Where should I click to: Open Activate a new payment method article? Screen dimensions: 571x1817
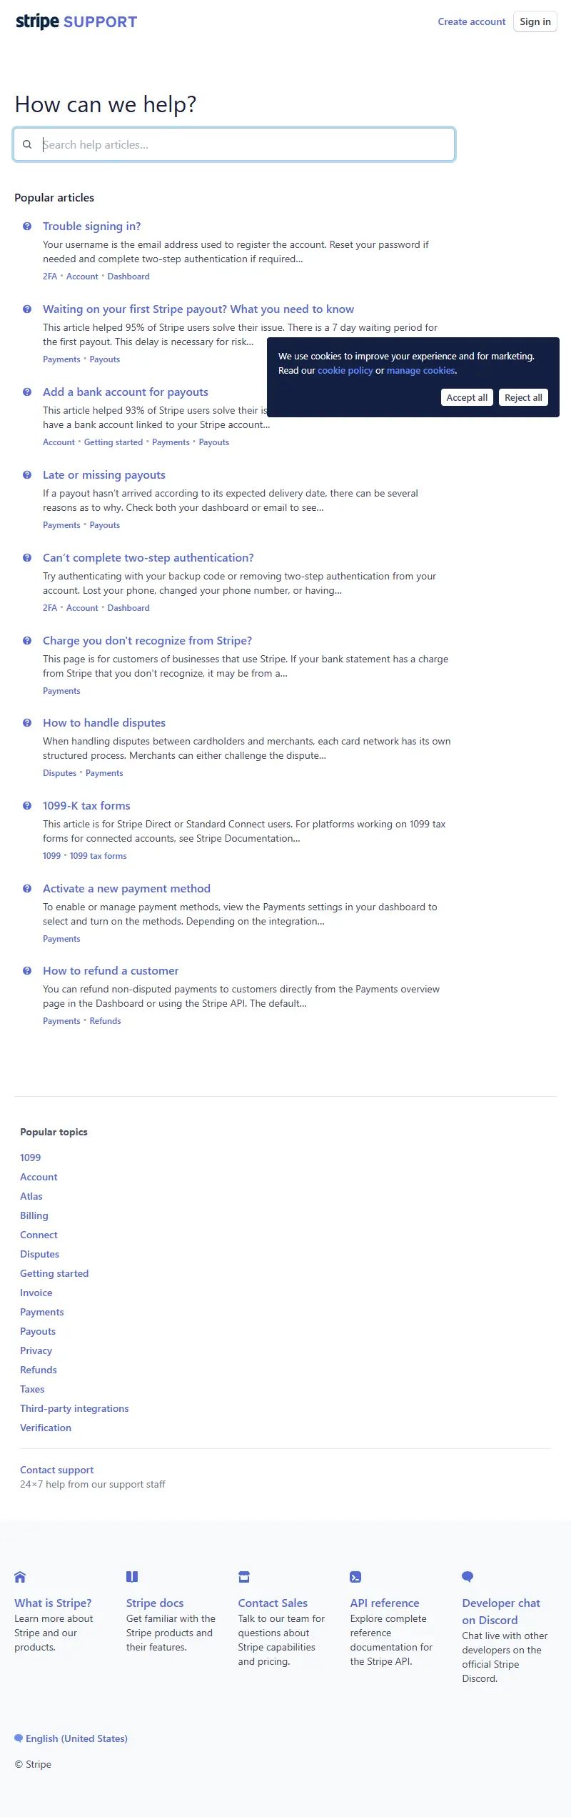pos(127,889)
